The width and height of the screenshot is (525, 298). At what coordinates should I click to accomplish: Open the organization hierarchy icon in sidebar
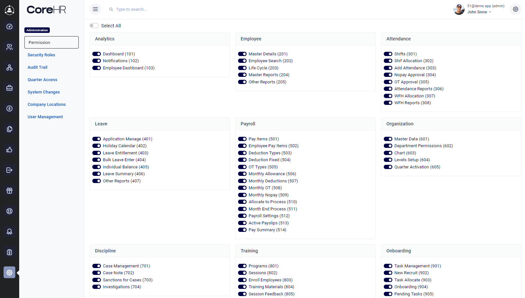[x=9, y=68]
